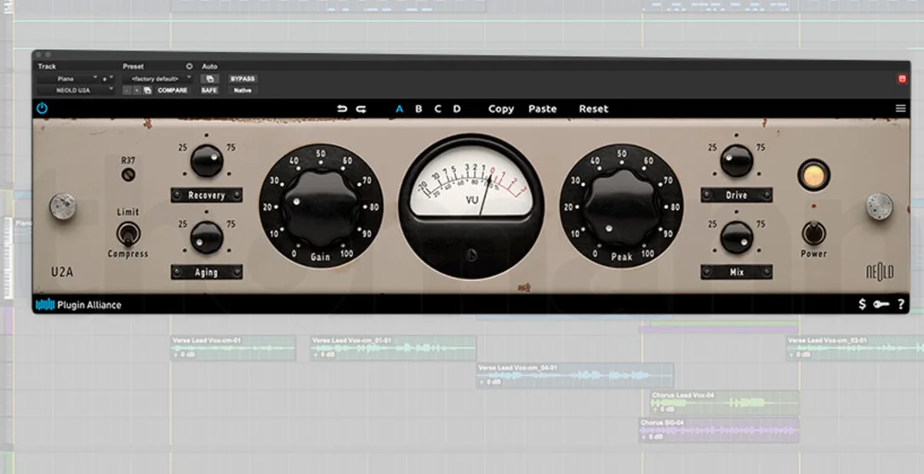The width and height of the screenshot is (924, 474).
Task: Select preset slot D
Action: click(457, 109)
